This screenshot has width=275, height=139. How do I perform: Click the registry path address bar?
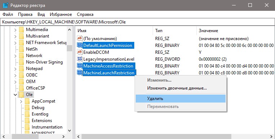click(137, 22)
